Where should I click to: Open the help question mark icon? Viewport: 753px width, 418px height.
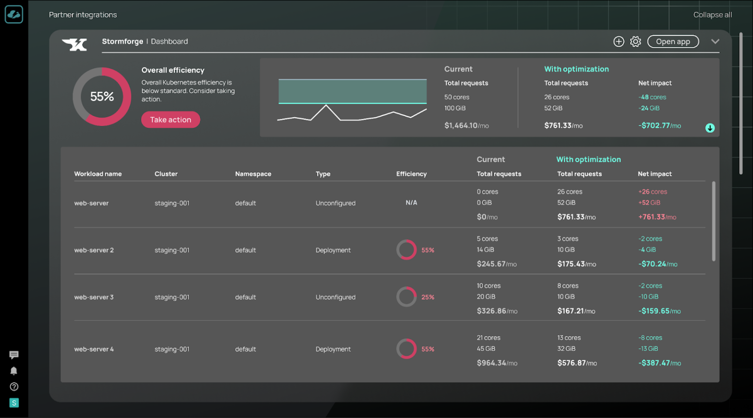click(14, 387)
